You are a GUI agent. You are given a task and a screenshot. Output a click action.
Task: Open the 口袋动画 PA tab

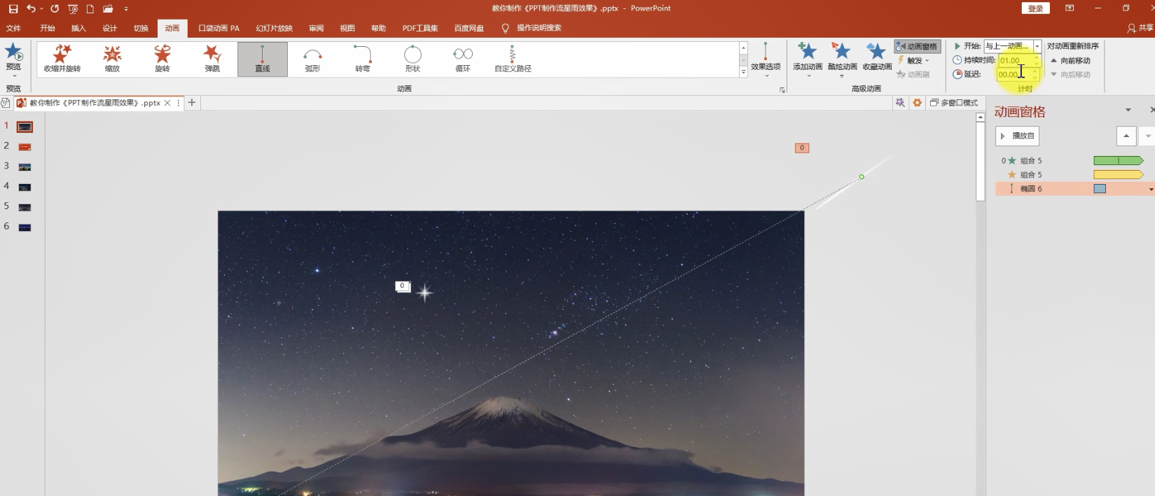219,29
